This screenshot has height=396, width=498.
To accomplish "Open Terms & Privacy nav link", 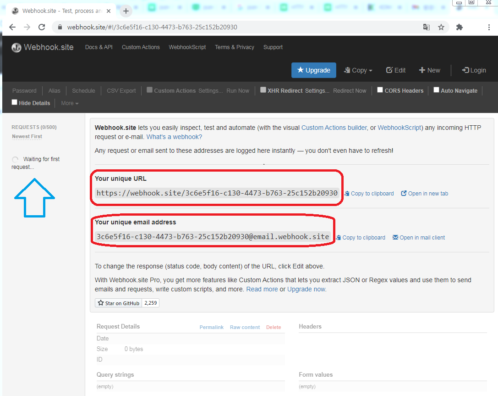I will pyautogui.click(x=235, y=47).
